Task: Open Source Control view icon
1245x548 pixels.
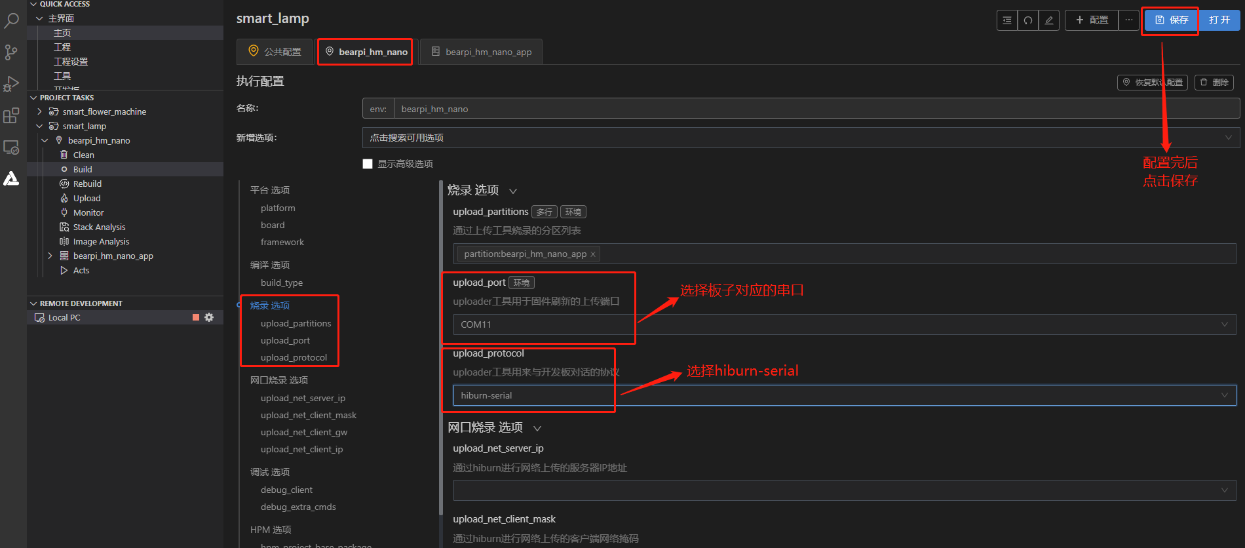Action: 11,52
